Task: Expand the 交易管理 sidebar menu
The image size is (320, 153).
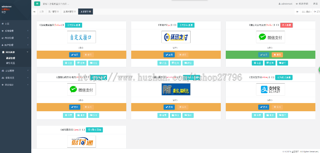Action: point(16,71)
